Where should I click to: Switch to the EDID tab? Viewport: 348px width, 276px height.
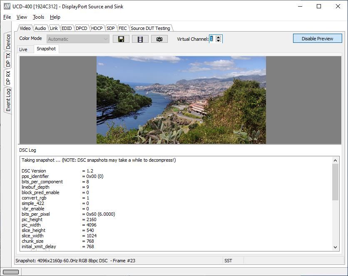67,28
